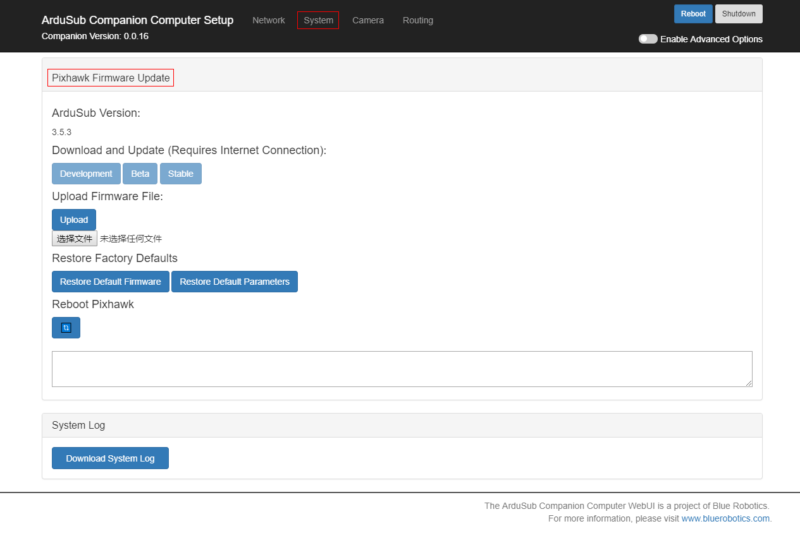This screenshot has height=543, width=800.
Task: Download the Beta firmware build
Action: click(140, 173)
